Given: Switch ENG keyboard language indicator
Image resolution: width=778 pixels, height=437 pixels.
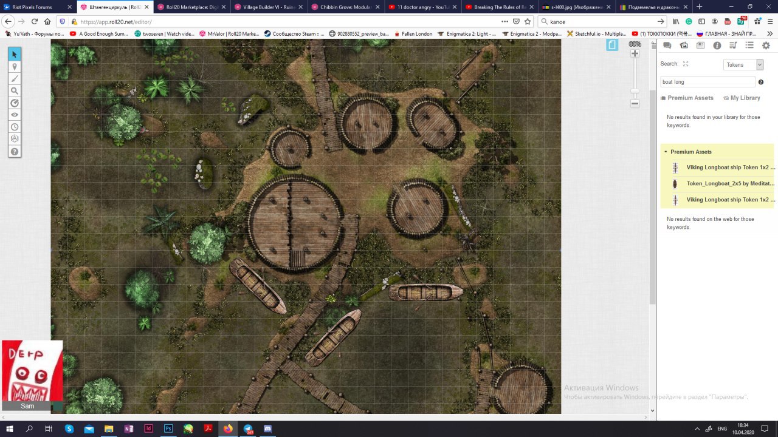Looking at the screenshot, I should pyautogui.click(x=722, y=429).
